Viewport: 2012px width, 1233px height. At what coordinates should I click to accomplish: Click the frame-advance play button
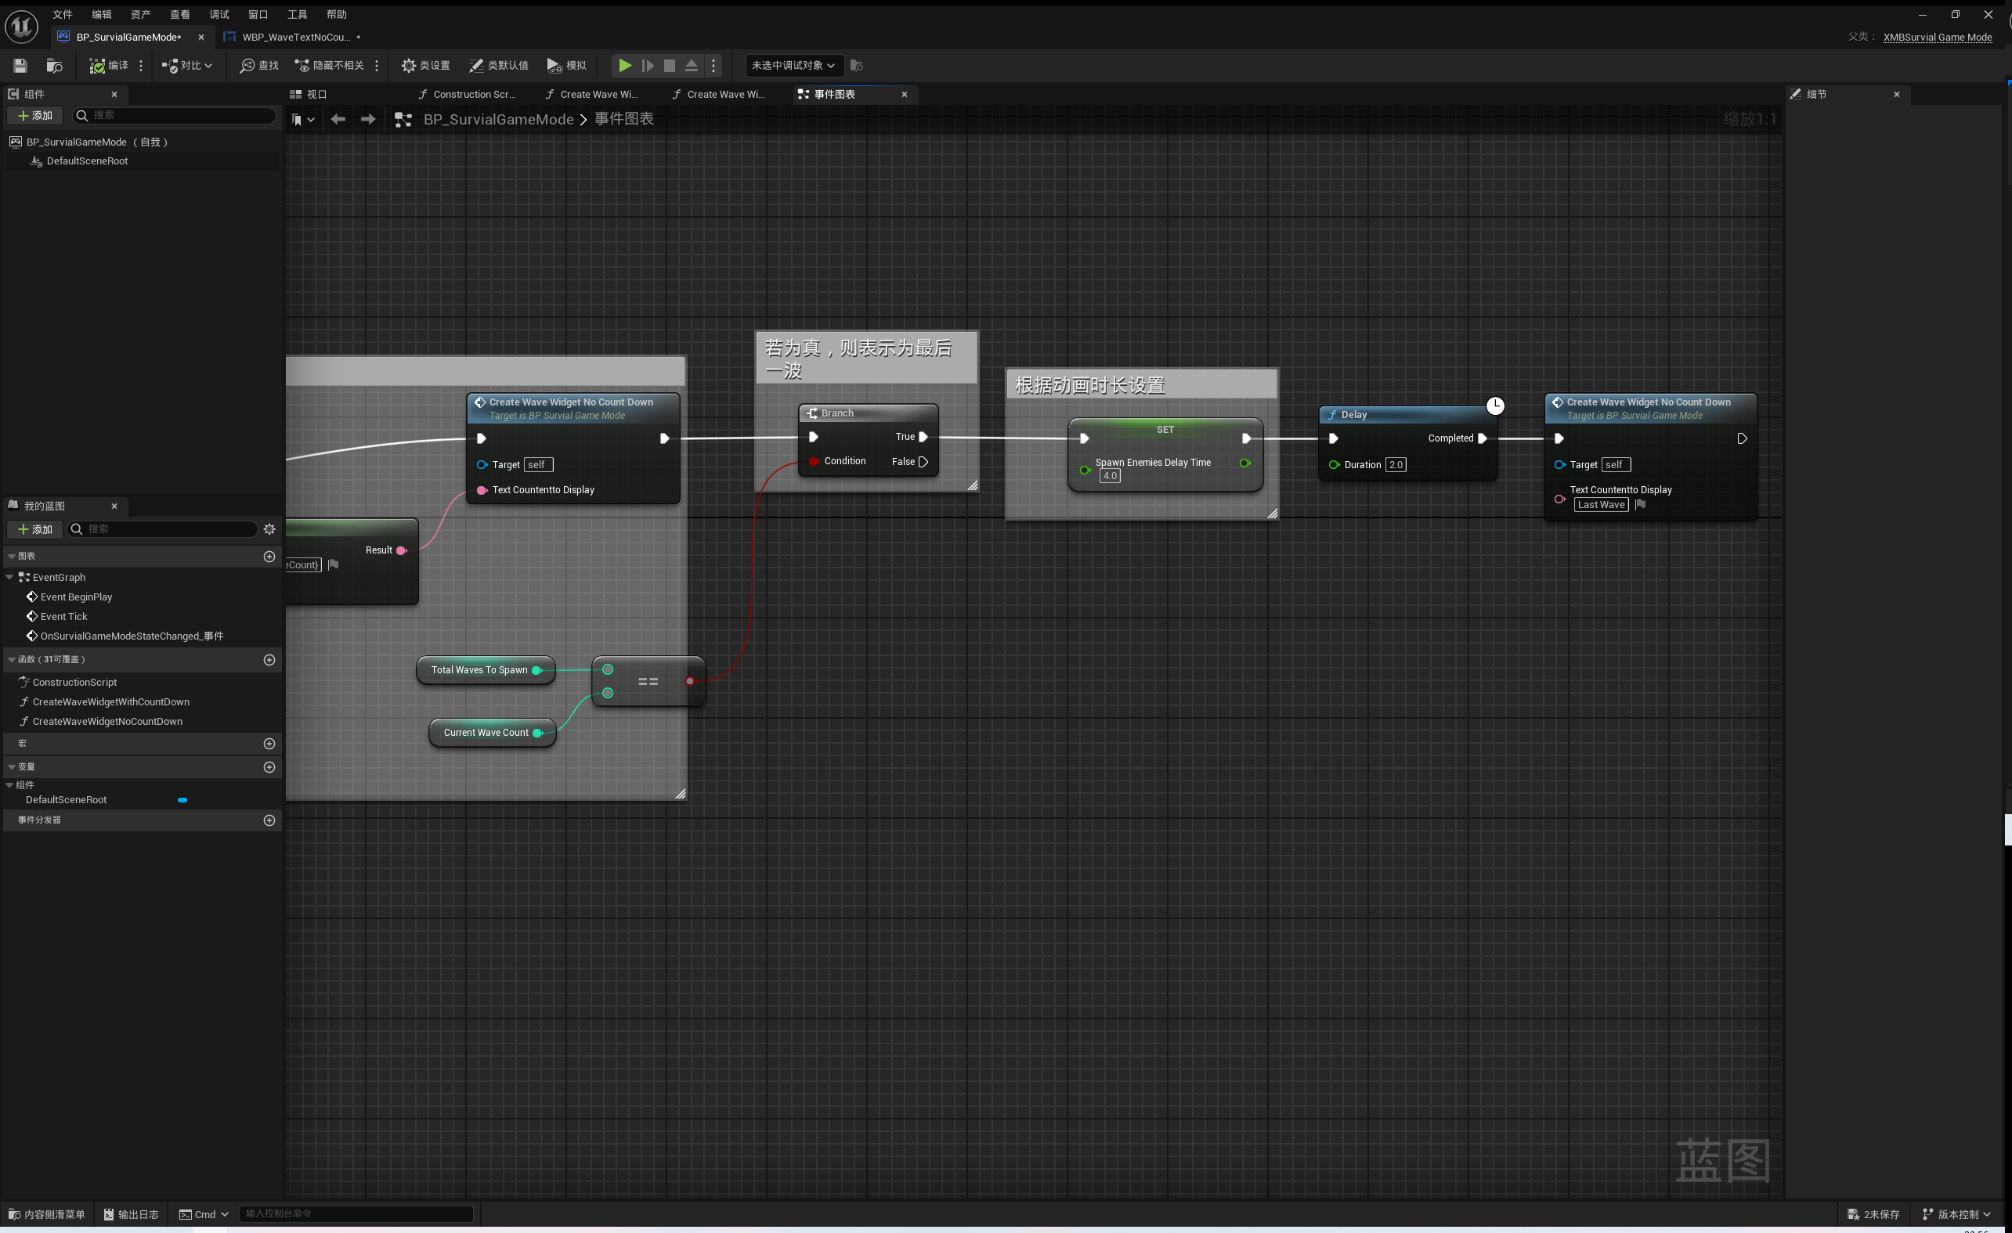pos(648,65)
